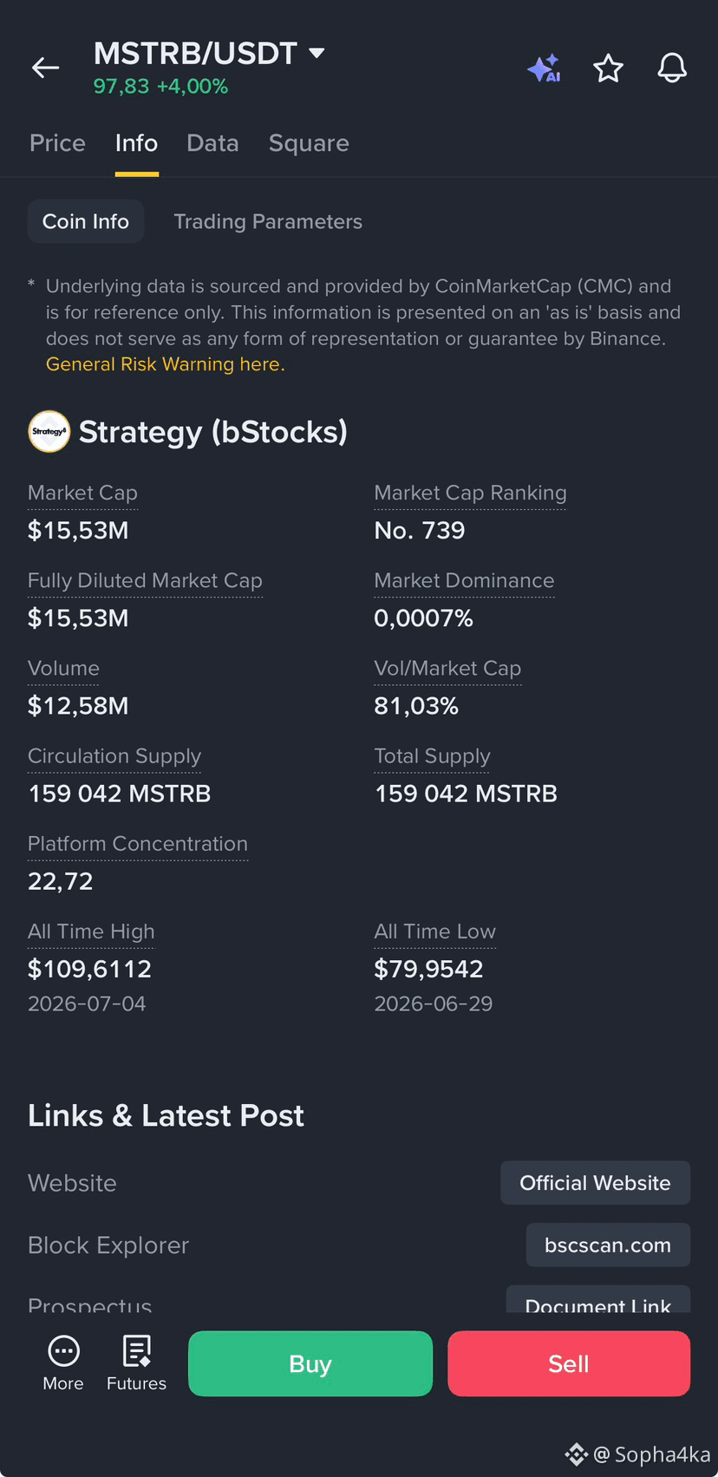Open the Futures icon

pos(136,1363)
